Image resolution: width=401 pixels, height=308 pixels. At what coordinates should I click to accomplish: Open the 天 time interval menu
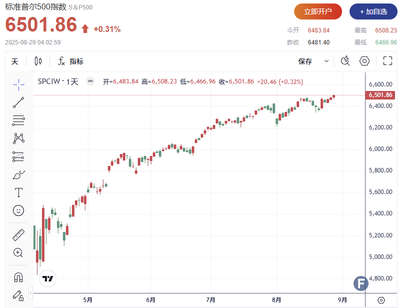point(15,61)
